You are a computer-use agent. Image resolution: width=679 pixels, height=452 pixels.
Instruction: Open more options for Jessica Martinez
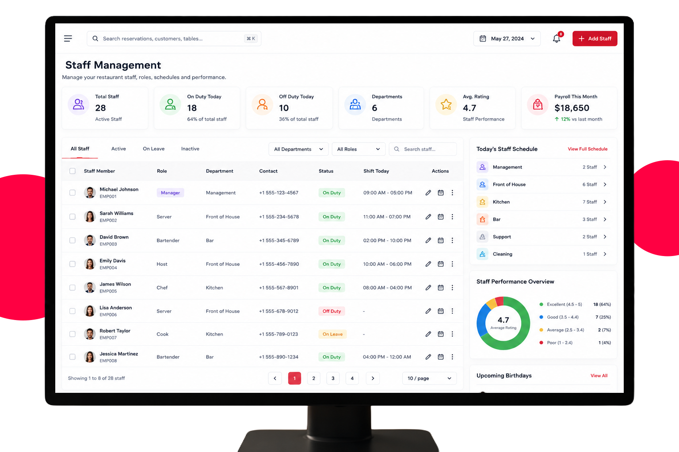click(452, 357)
